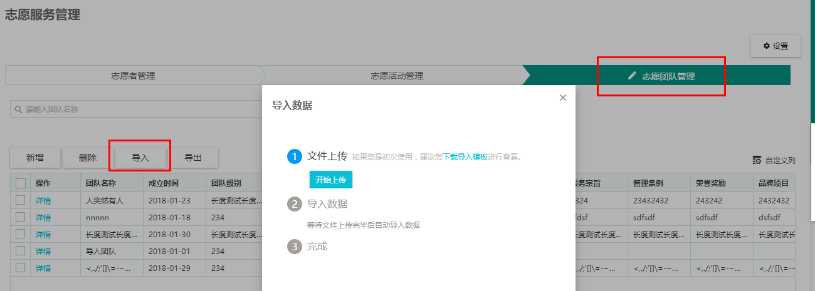The width and height of the screenshot is (815, 291).
Task: Check the row checkbox for 人突然有人
Action: [x=21, y=200]
